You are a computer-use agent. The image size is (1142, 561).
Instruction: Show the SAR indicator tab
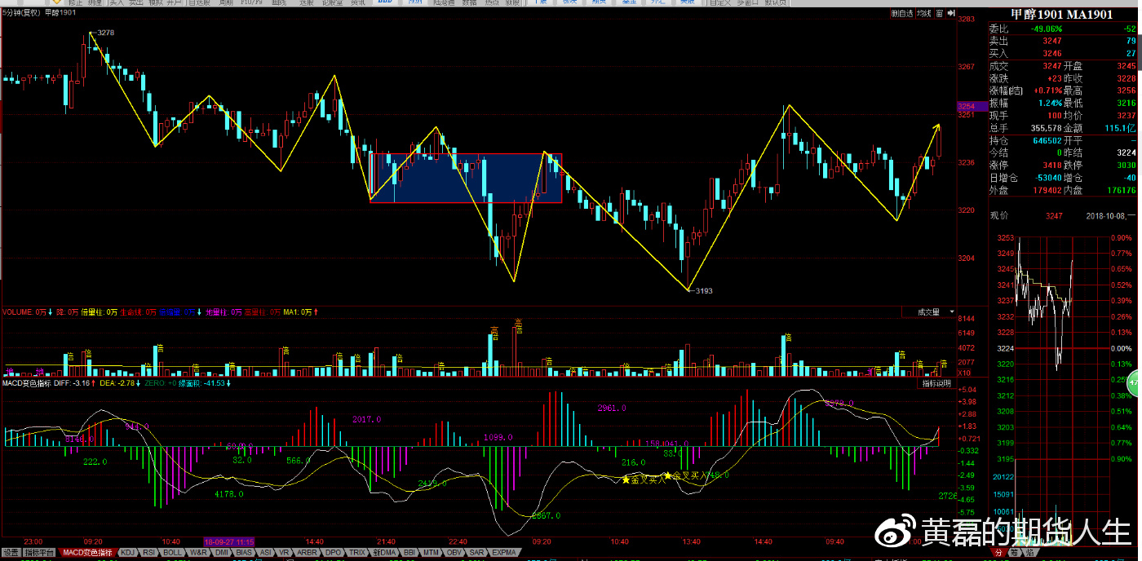[477, 553]
